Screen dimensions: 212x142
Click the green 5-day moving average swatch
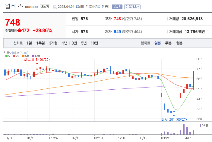pyautogui.click(x=6, y=56)
